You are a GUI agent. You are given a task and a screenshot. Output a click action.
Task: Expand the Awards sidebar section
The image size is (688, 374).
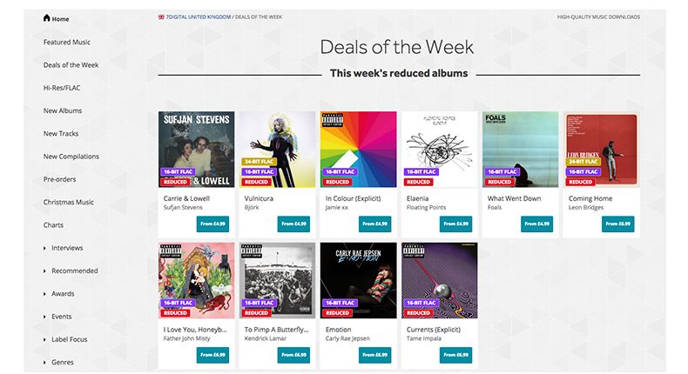point(45,294)
